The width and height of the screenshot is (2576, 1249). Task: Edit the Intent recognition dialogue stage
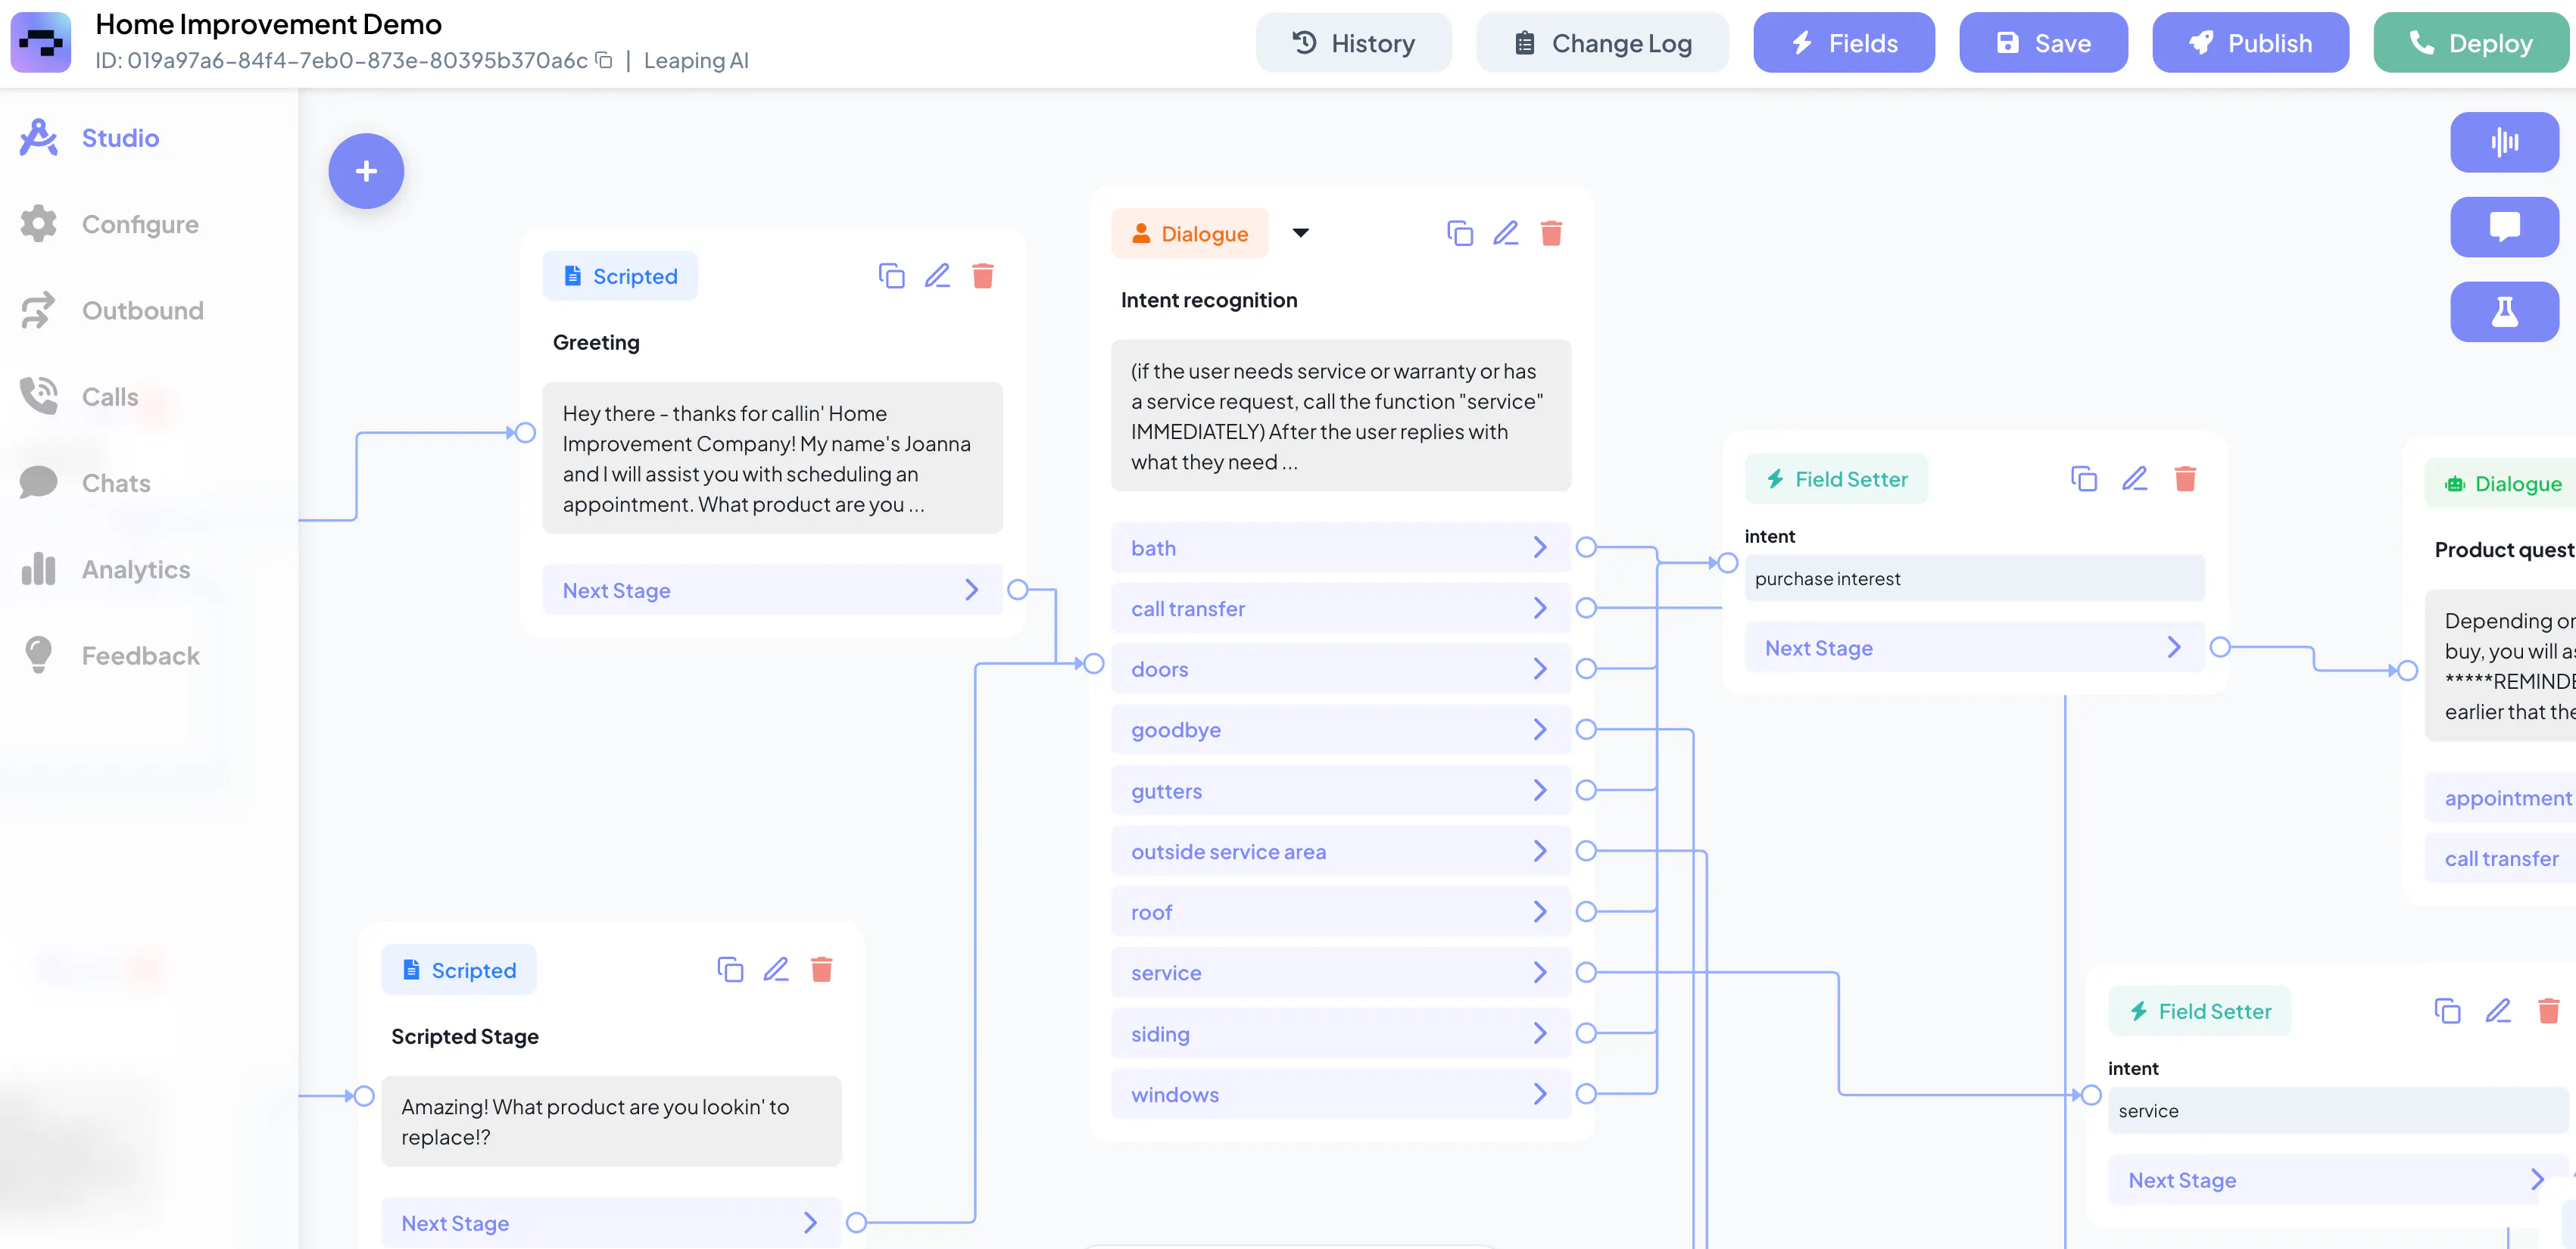[x=1505, y=233]
